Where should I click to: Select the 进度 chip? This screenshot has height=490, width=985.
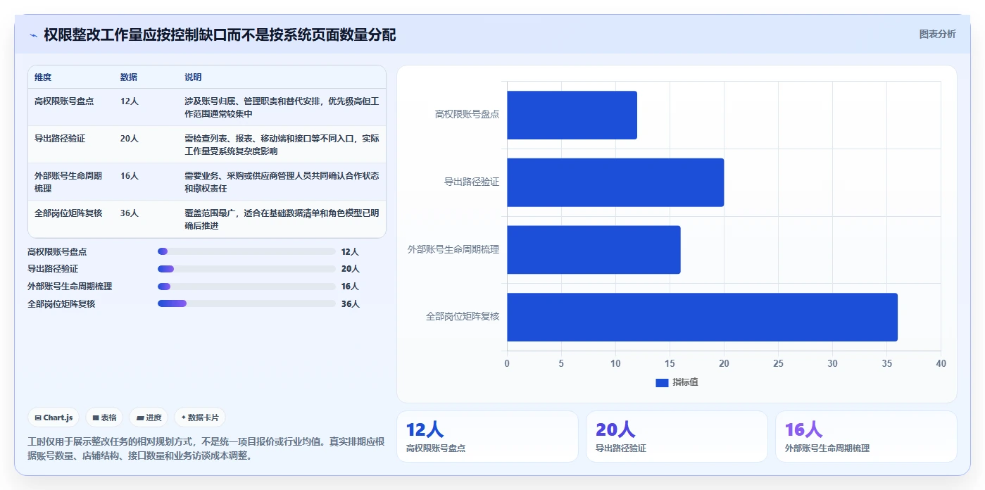[149, 417]
